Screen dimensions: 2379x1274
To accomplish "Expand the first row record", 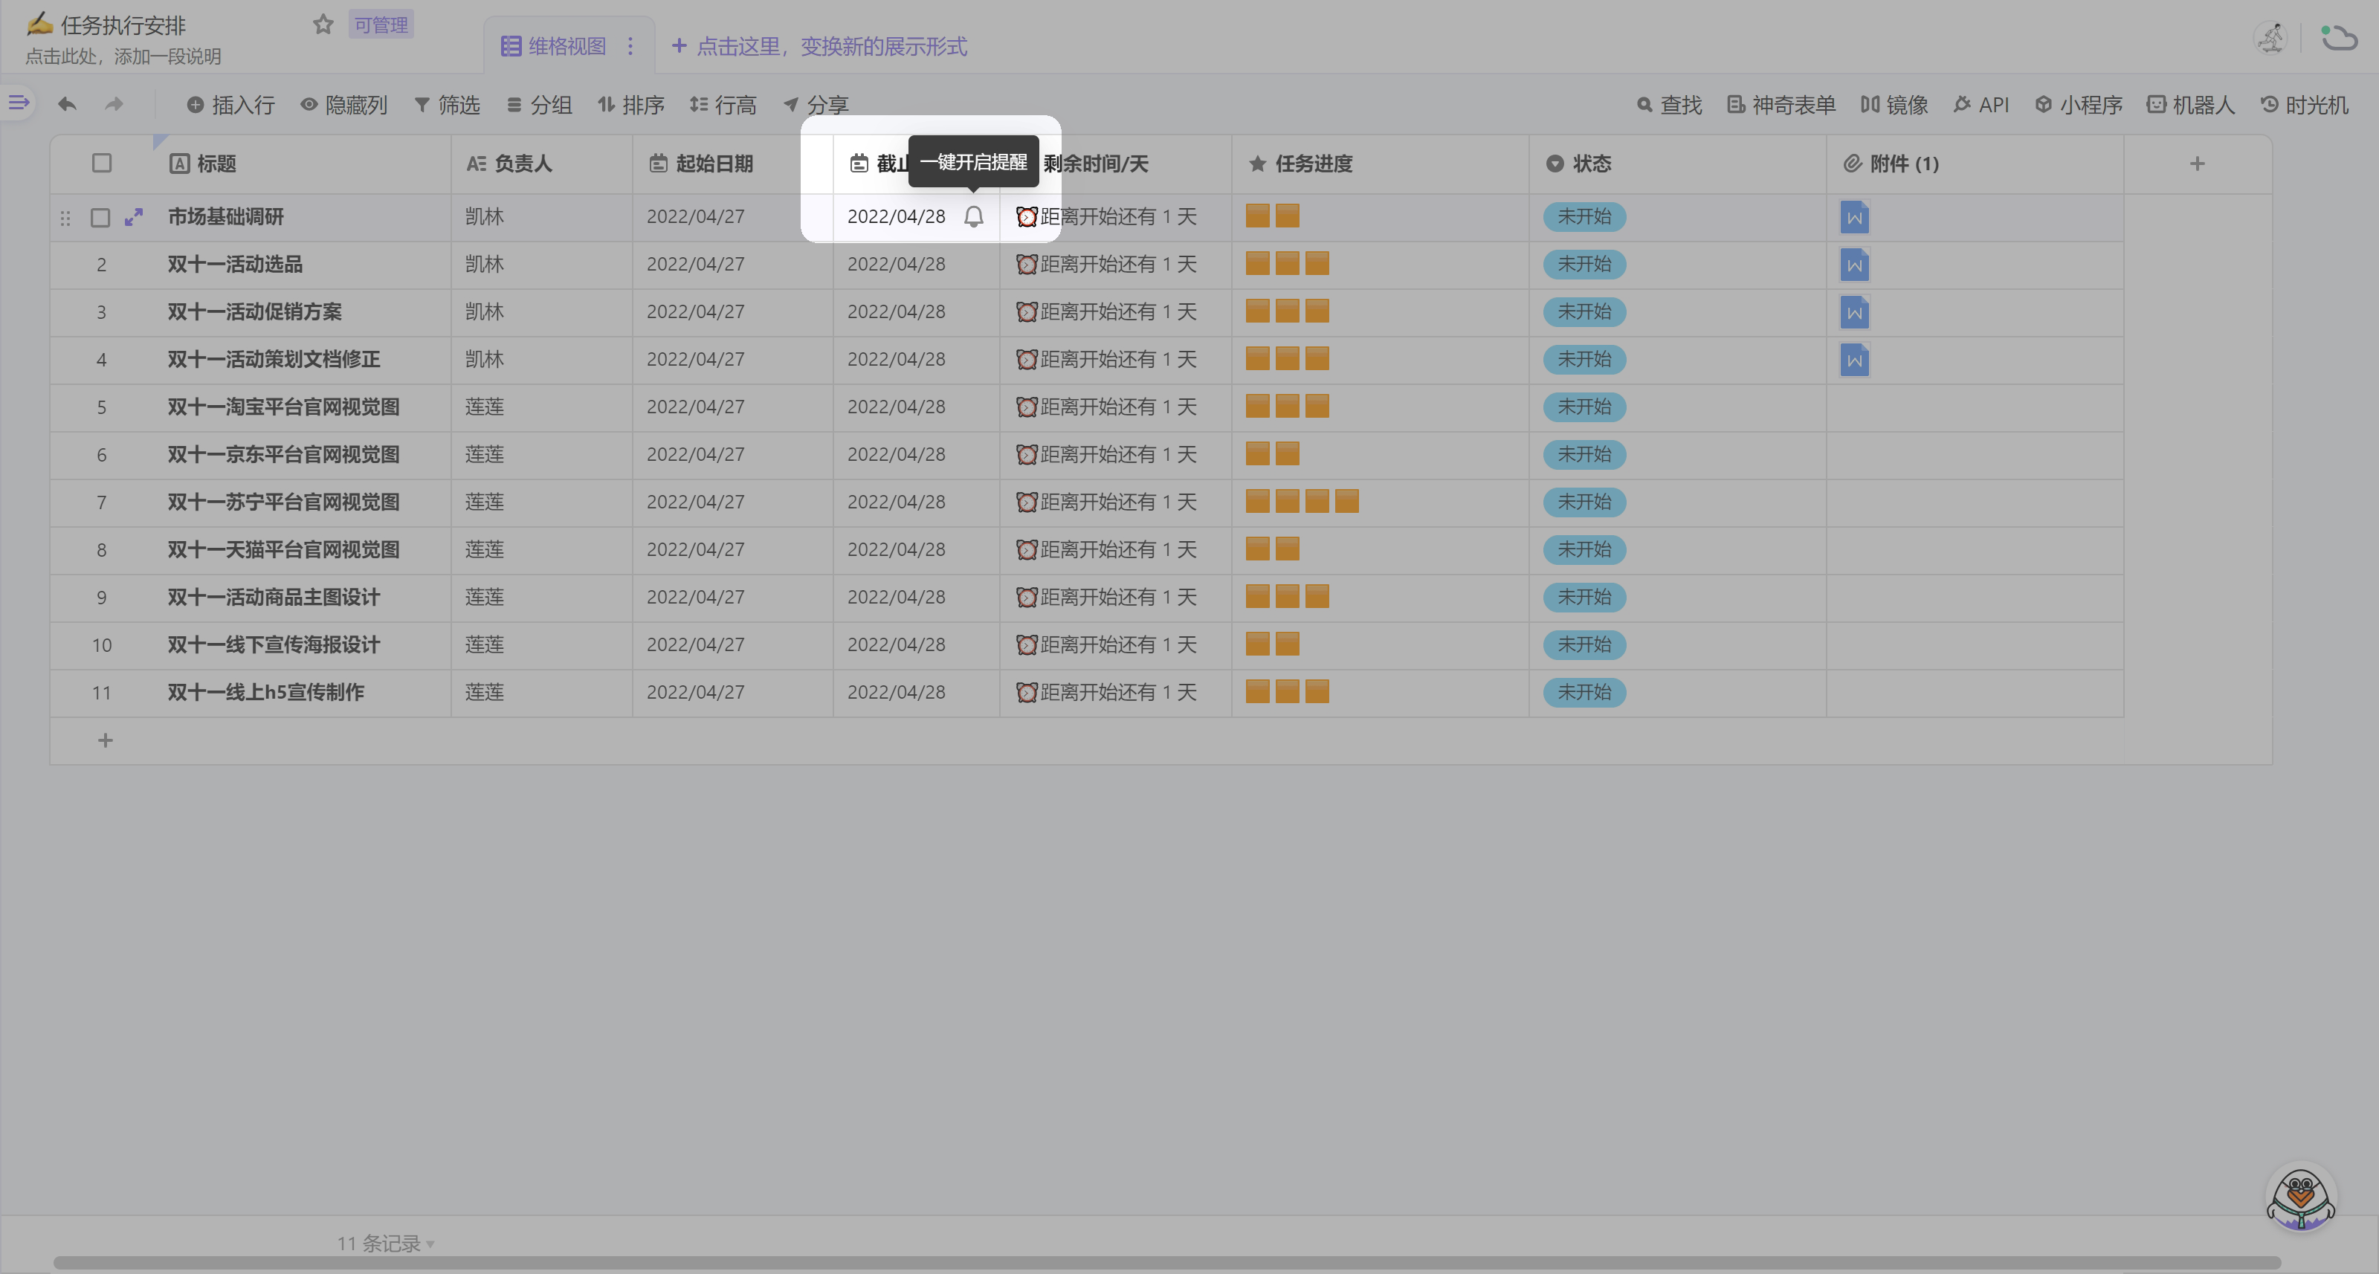I will click(x=134, y=217).
